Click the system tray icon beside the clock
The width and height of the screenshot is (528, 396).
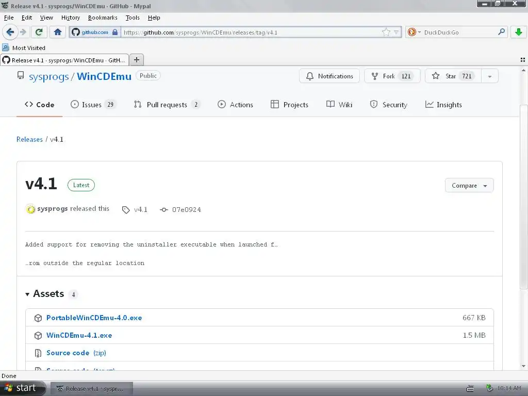click(489, 388)
